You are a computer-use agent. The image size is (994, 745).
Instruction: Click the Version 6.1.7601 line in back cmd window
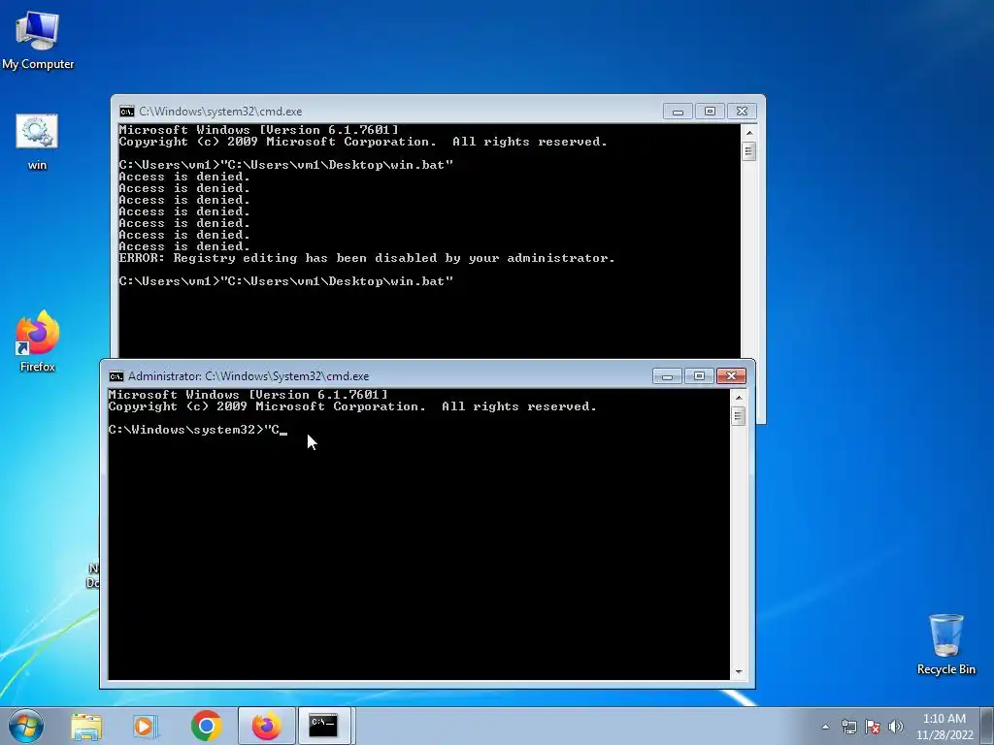click(258, 130)
